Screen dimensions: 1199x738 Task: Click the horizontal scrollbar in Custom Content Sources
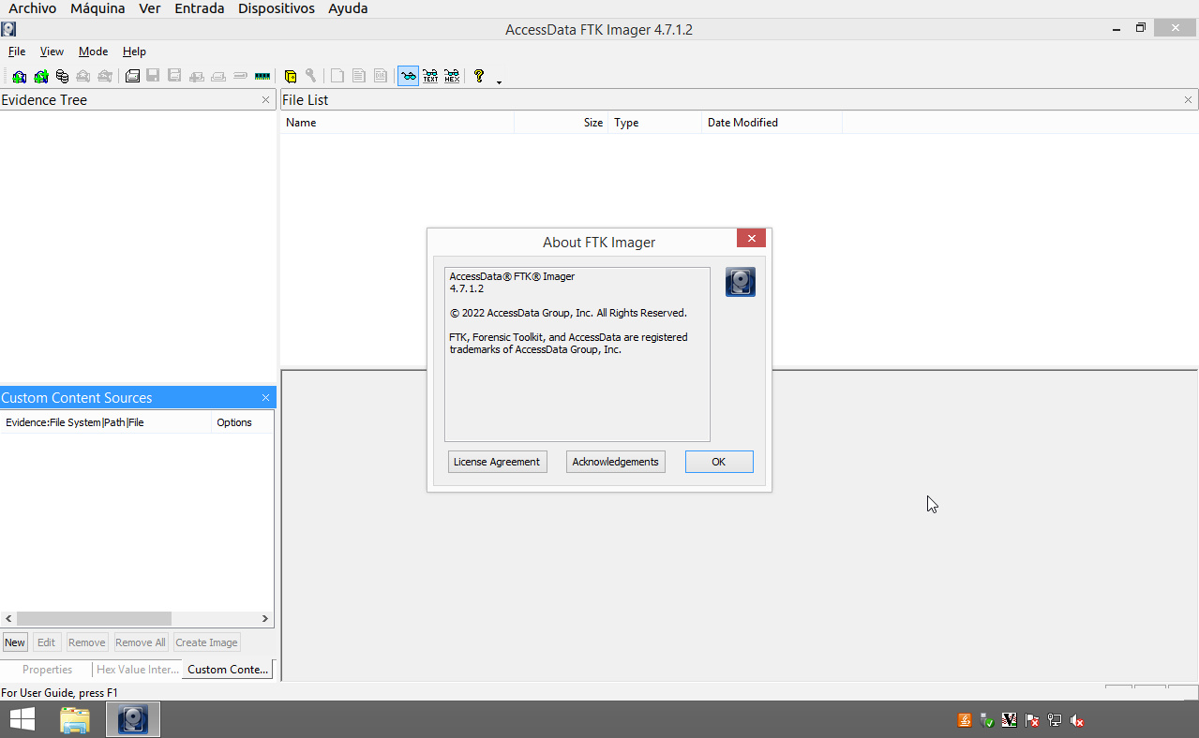coord(94,619)
